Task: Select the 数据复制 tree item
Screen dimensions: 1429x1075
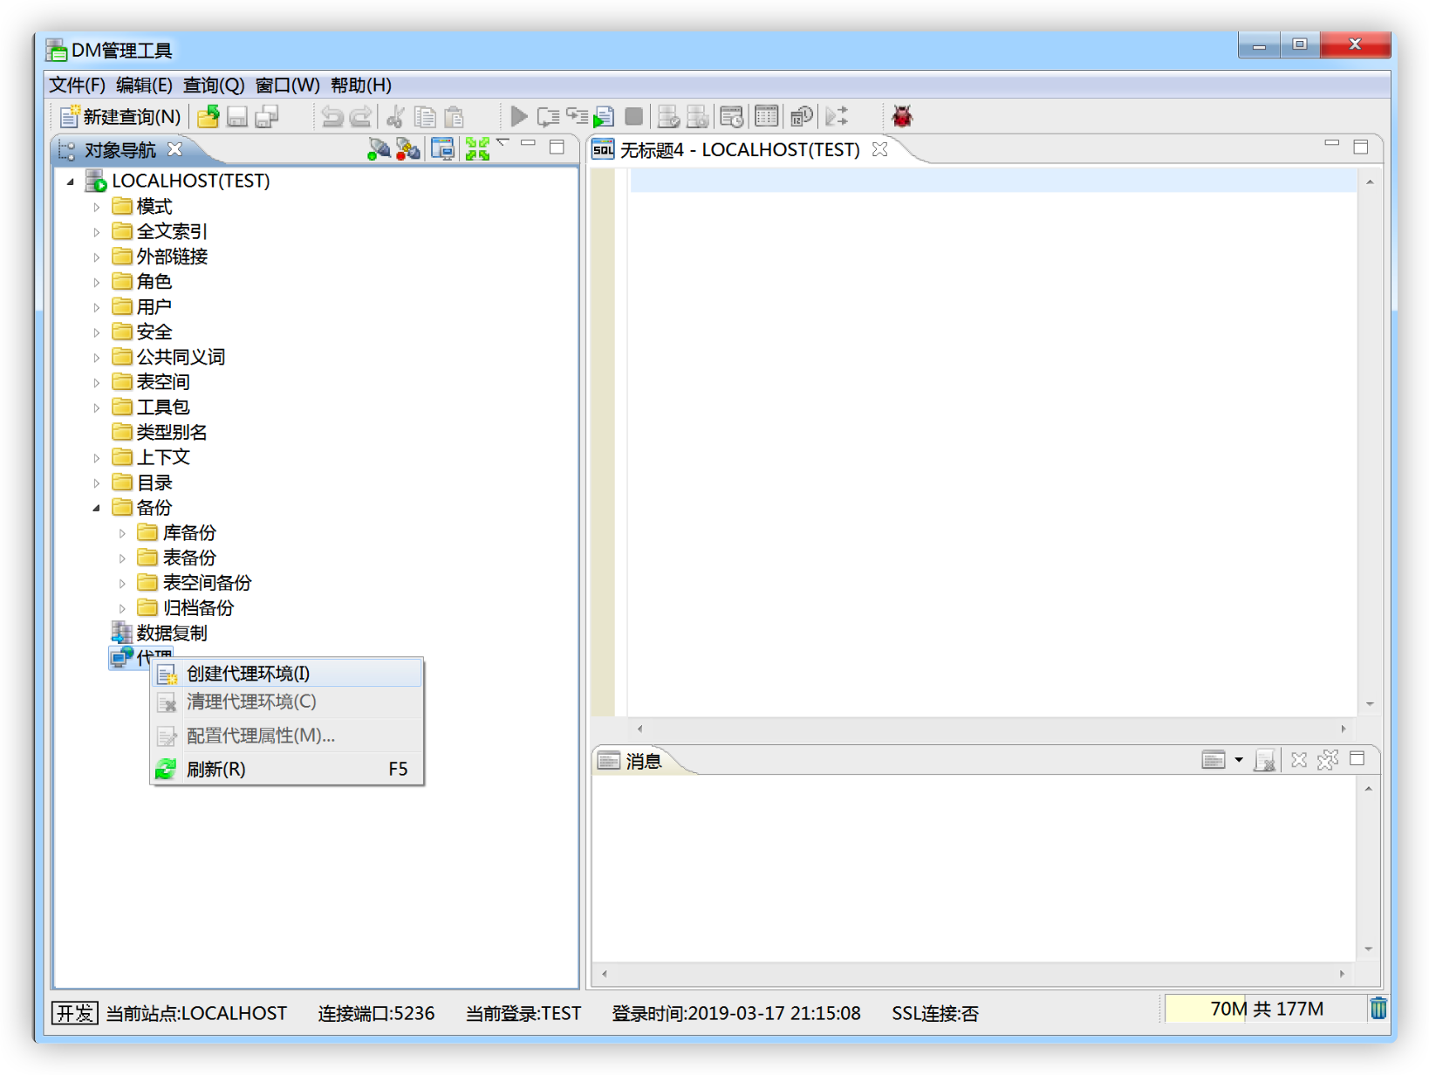Action: tap(159, 633)
